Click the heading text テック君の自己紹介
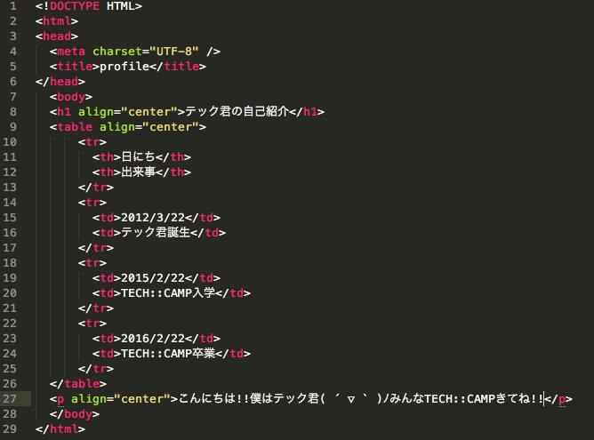594x440 pixels. pyautogui.click(x=237, y=112)
